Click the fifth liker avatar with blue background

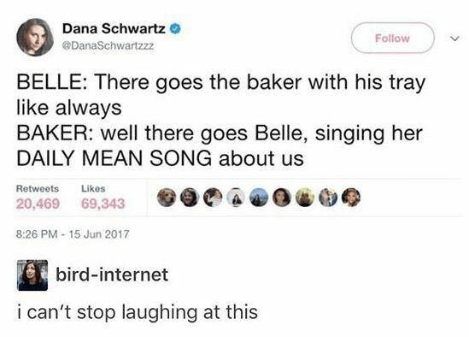click(259, 198)
